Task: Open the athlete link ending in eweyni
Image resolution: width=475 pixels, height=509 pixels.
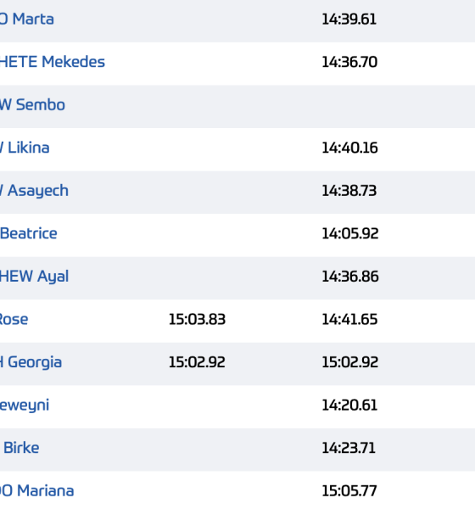Action: coord(25,406)
